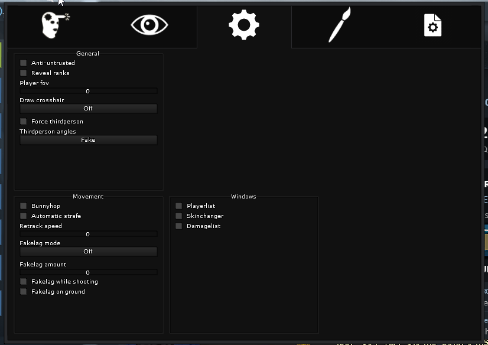Viewport: 488px width, 345px height.
Task: Click the Force thirdperson label
Action: tap(57, 121)
